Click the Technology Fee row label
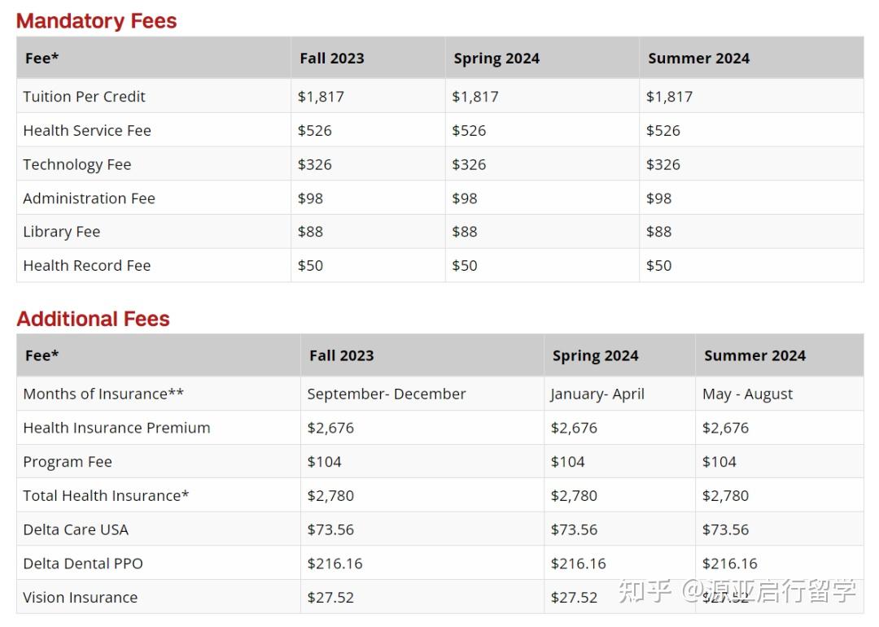Image resolution: width=879 pixels, height=627 pixels. coord(77,164)
